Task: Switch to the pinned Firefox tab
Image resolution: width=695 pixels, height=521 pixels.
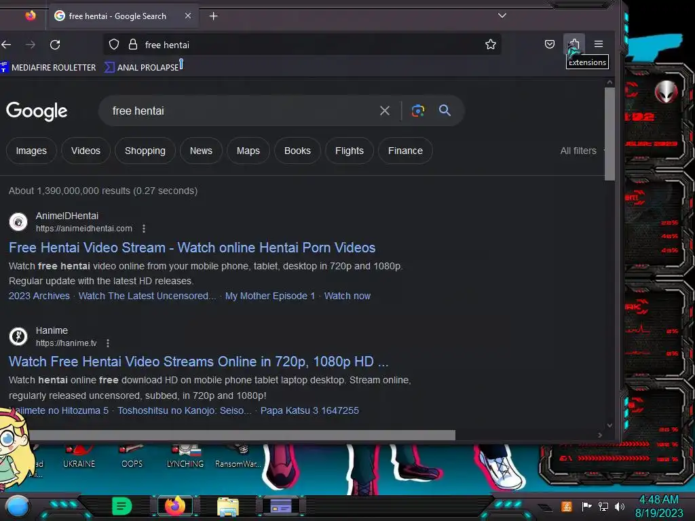Action: pyautogui.click(x=30, y=16)
